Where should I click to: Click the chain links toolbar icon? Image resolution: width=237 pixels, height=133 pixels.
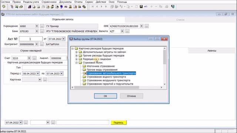(84, 7)
